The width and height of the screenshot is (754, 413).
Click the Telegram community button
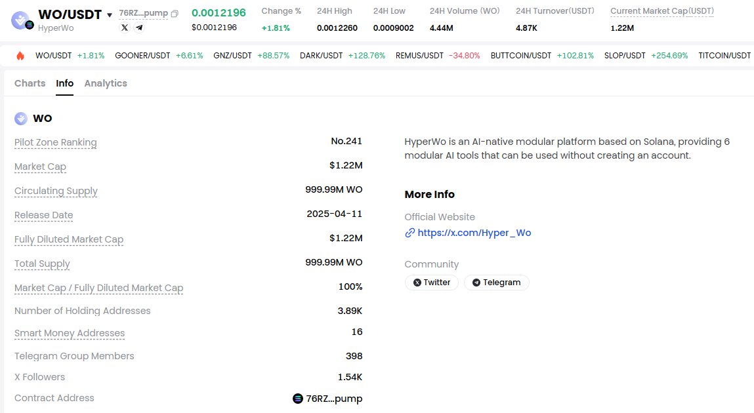[x=497, y=283]
